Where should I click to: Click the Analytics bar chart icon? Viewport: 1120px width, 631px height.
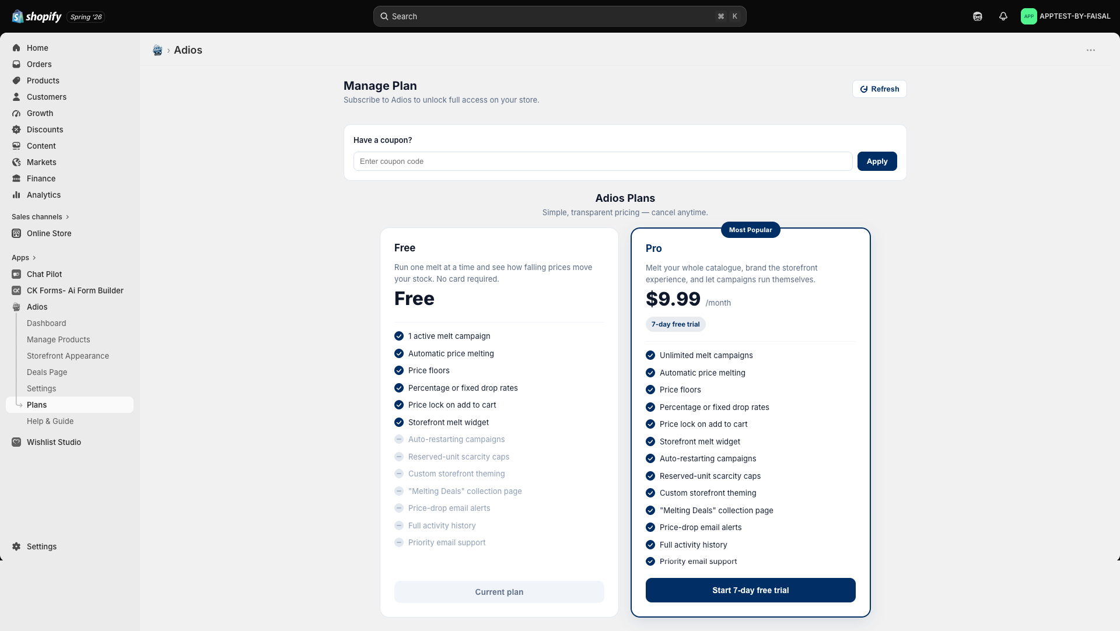pyautogui.click(x=16, y=195)
